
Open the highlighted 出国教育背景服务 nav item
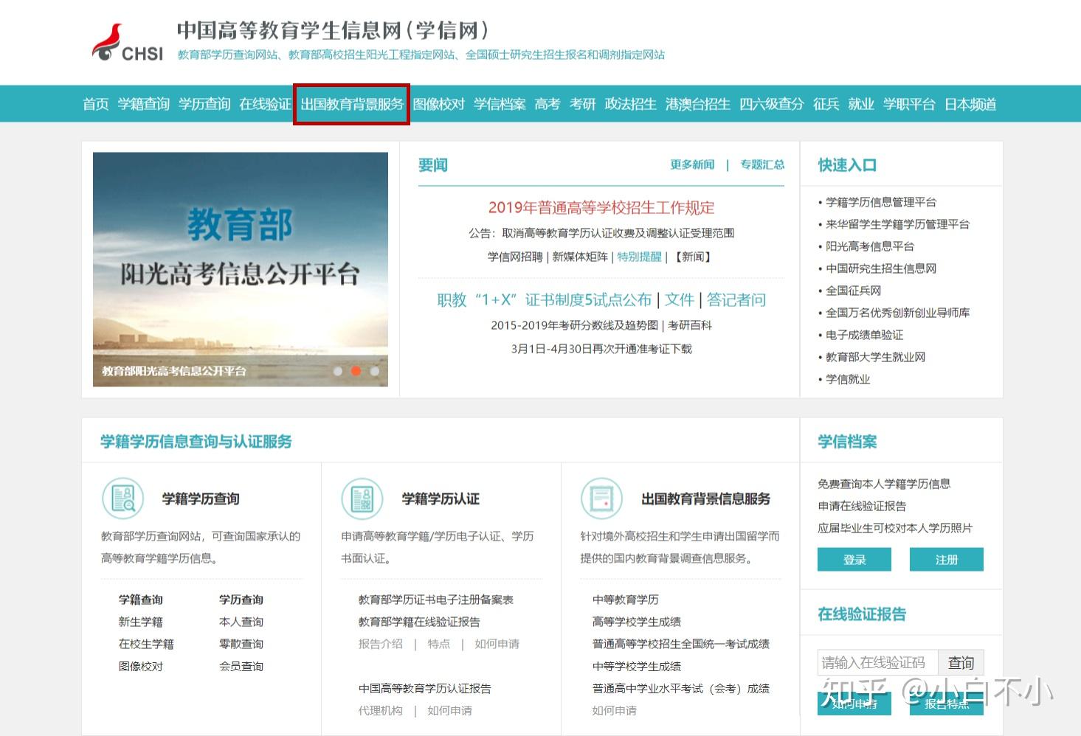point(350,104)
